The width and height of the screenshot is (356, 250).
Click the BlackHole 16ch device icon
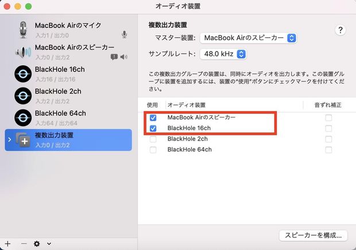click(x=23, y=74)
